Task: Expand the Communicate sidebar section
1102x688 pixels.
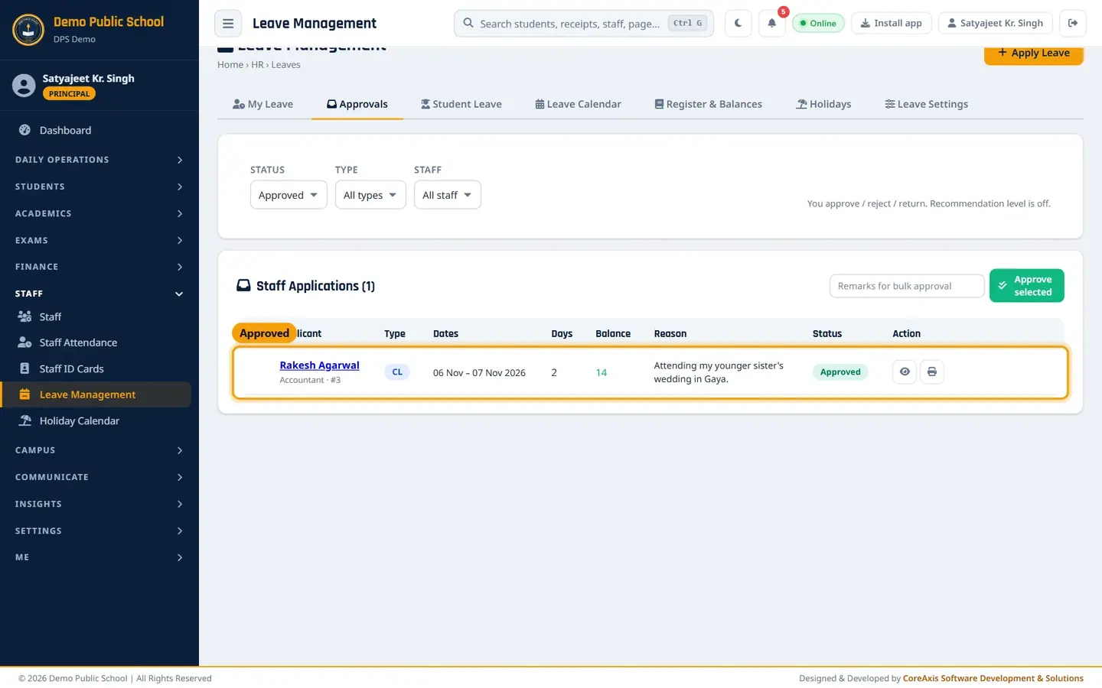Action: [99, 477]
